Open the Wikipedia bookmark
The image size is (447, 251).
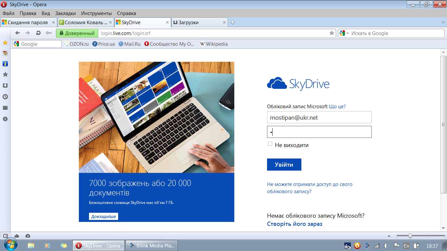214,44
